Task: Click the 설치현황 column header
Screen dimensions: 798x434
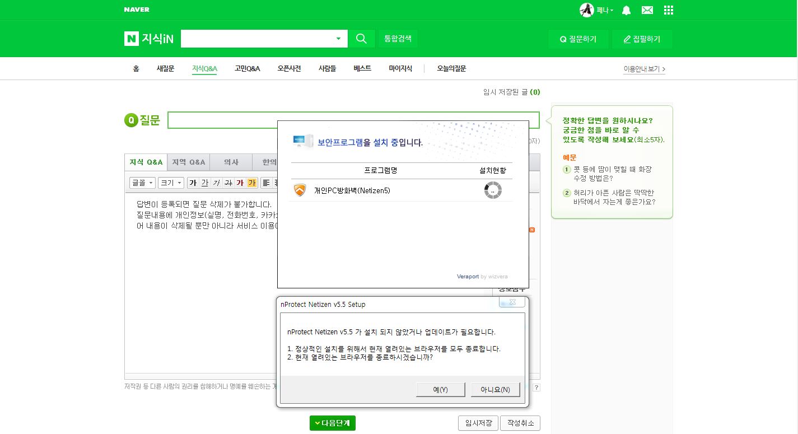Action: 493,170
